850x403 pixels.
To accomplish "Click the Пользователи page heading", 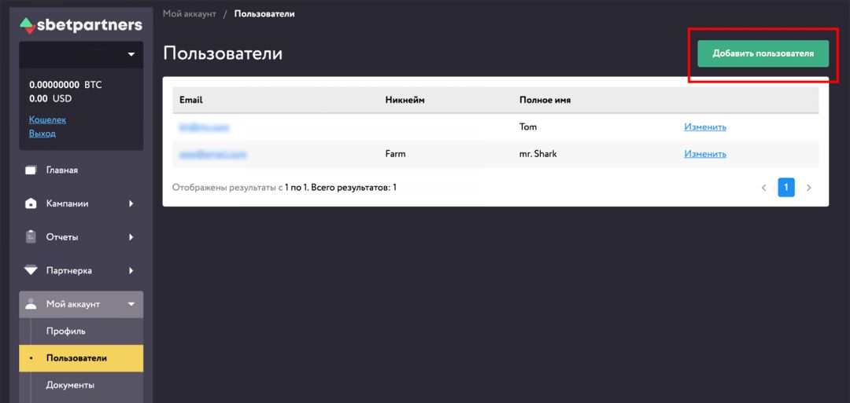I will [223, 53].
